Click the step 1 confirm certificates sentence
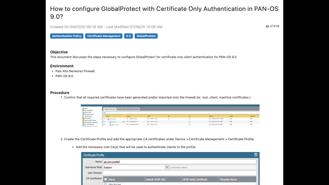329x185 pixels. pos(157,97)
